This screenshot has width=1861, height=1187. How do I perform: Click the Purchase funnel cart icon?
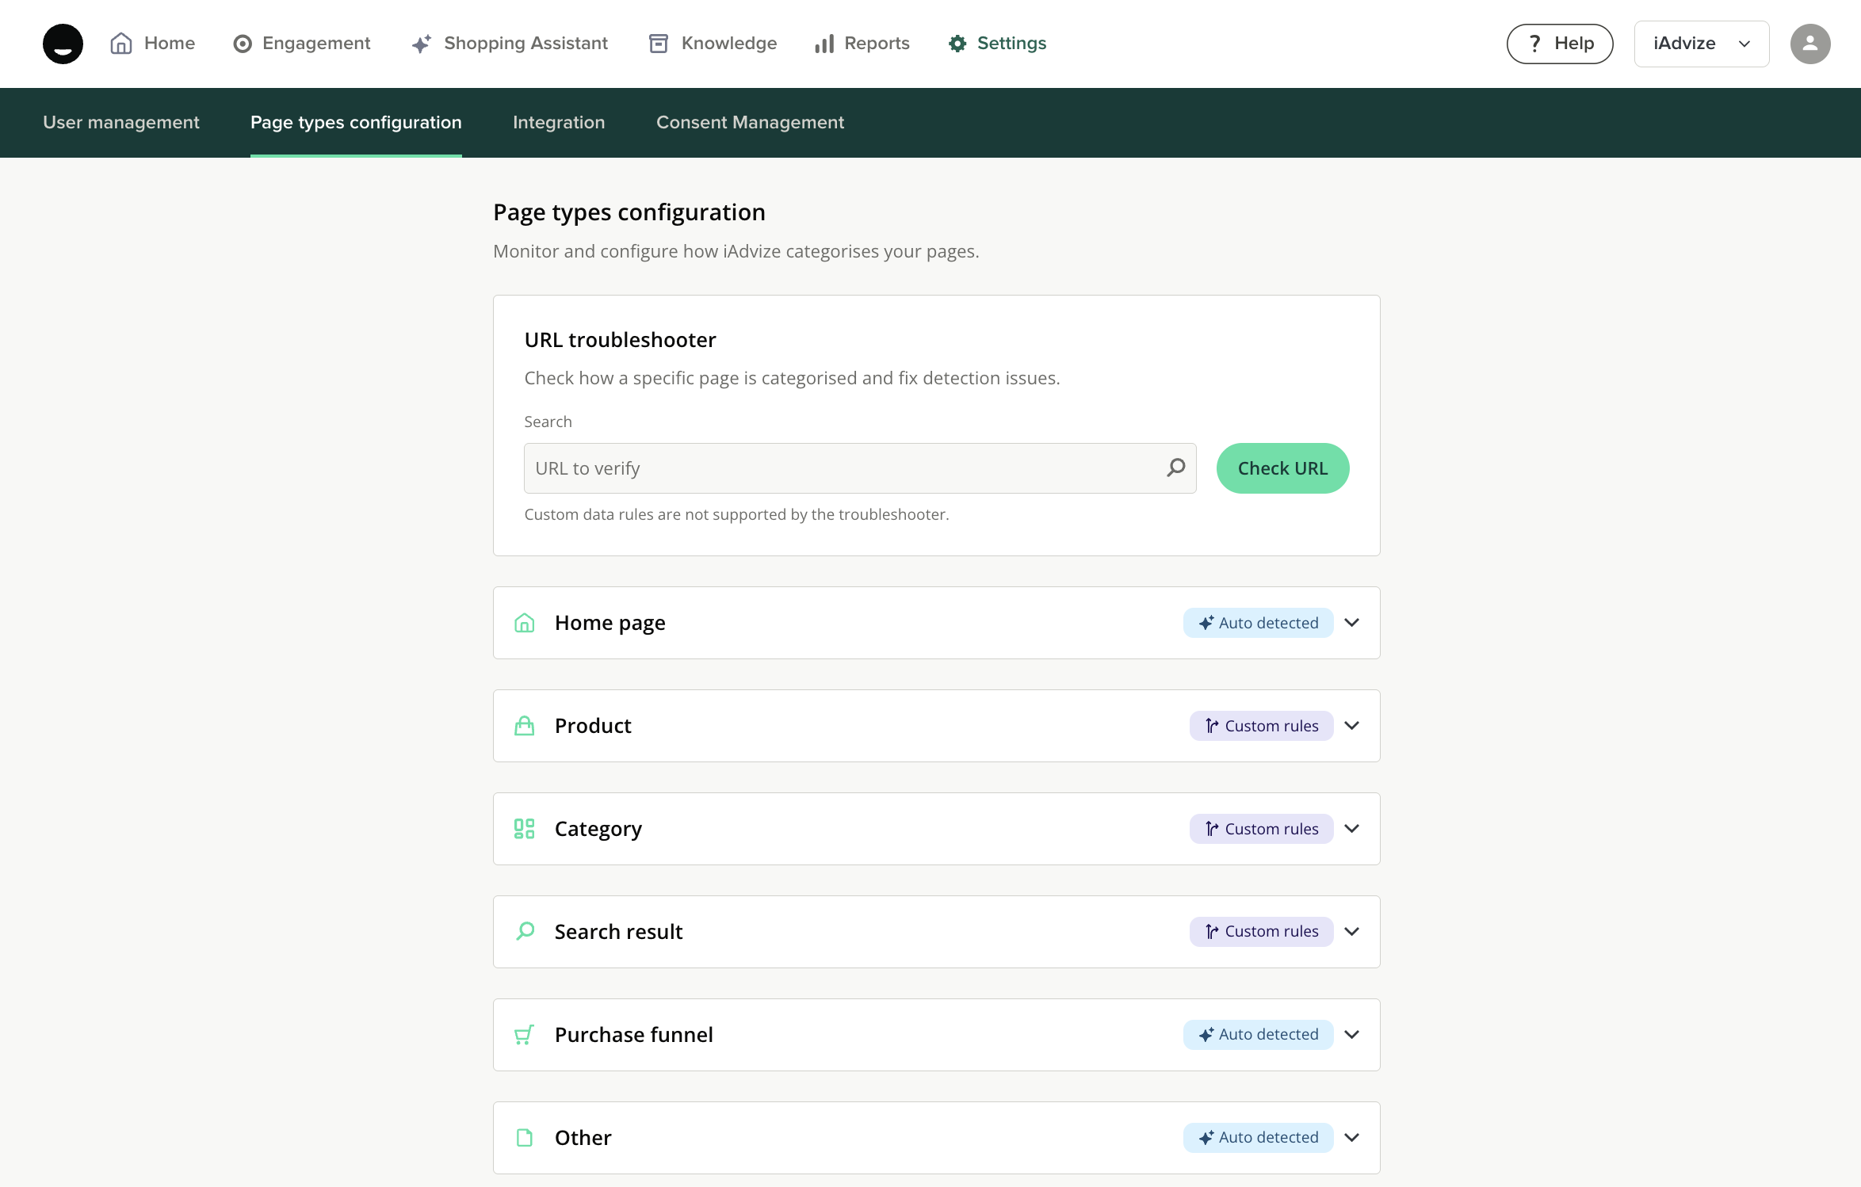[x=524, y=1035]
